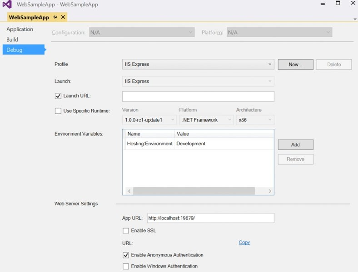Click Remove environment variable button
The image size is (358, 272).
click(295, 159)
